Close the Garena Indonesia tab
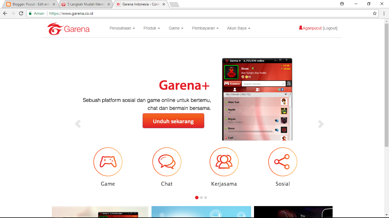The image size is (389, 218). 163,4
